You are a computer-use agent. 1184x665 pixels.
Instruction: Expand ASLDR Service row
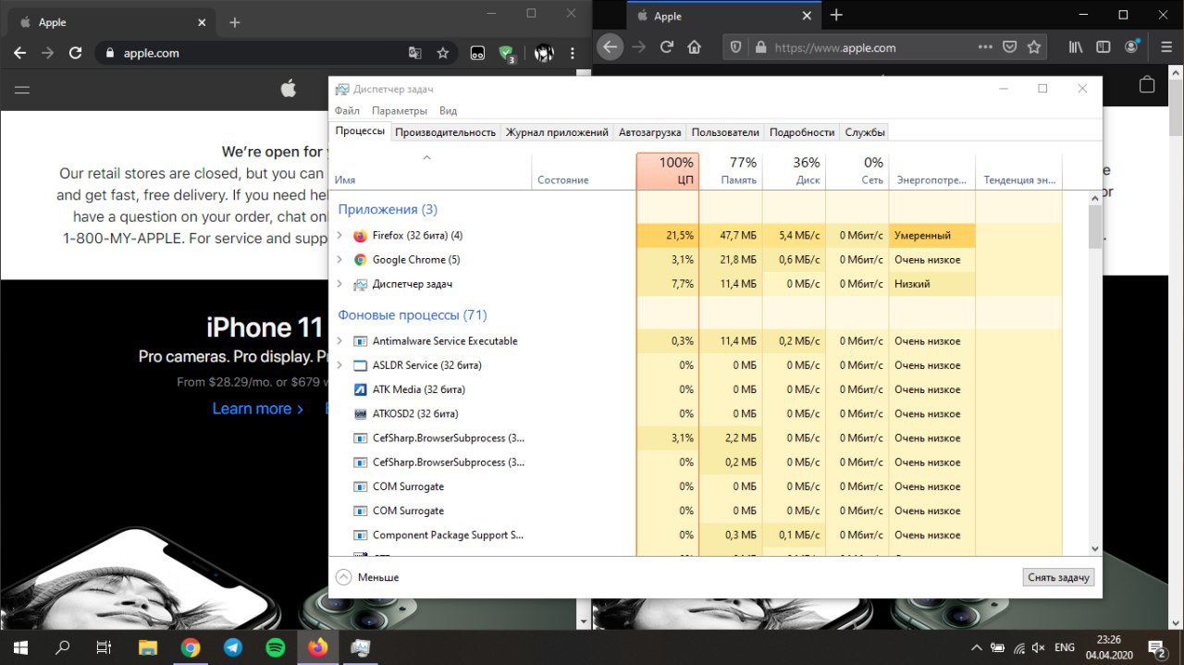click(x=340, y=365)
